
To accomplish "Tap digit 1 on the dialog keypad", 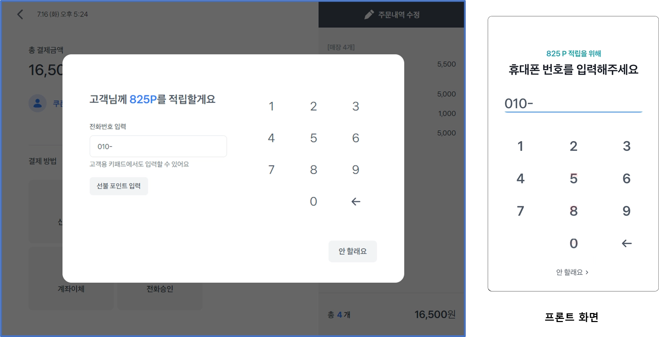I will 271,106.
